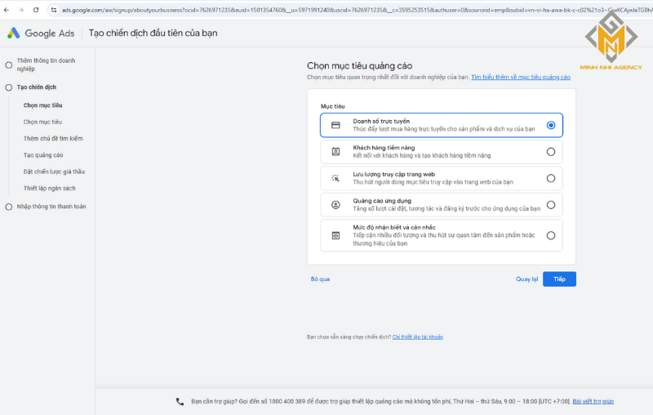Viewport: 653px width, 415px height.
Task: Select Mức độ nhận biết và cân nhắc radio
Action: [x=550, y=235]
